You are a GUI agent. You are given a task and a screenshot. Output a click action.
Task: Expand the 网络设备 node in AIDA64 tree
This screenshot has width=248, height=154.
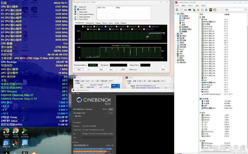pos(176,47)
